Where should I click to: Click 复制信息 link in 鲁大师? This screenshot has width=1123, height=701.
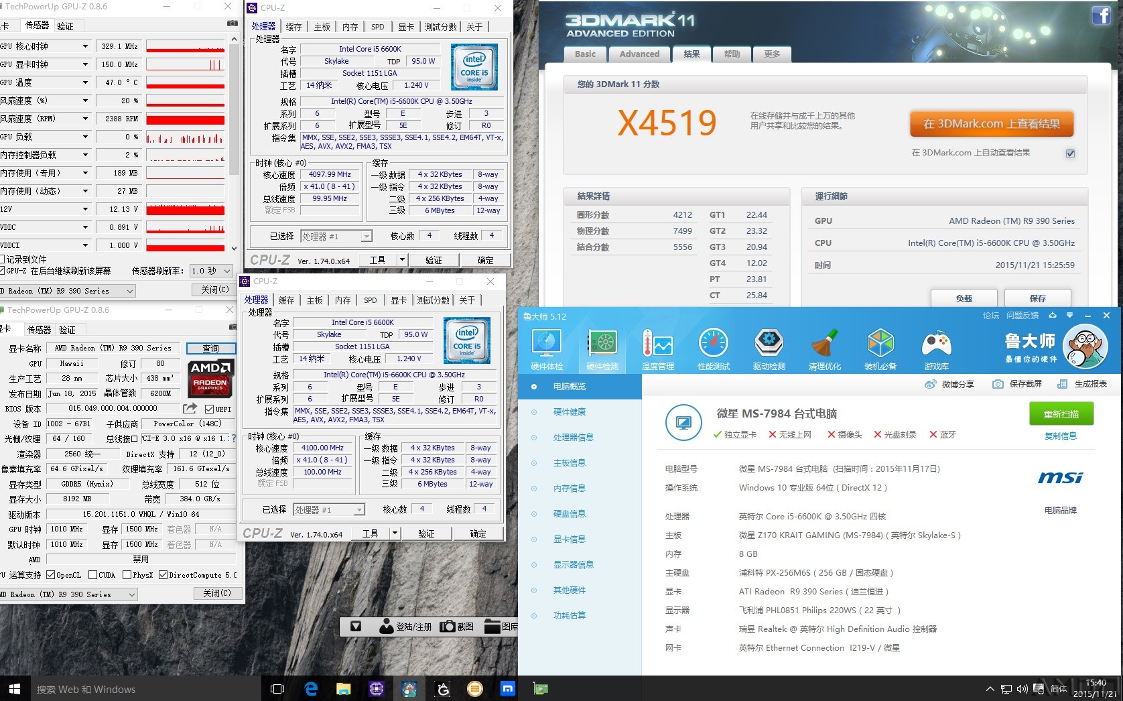pos(1061,436)
